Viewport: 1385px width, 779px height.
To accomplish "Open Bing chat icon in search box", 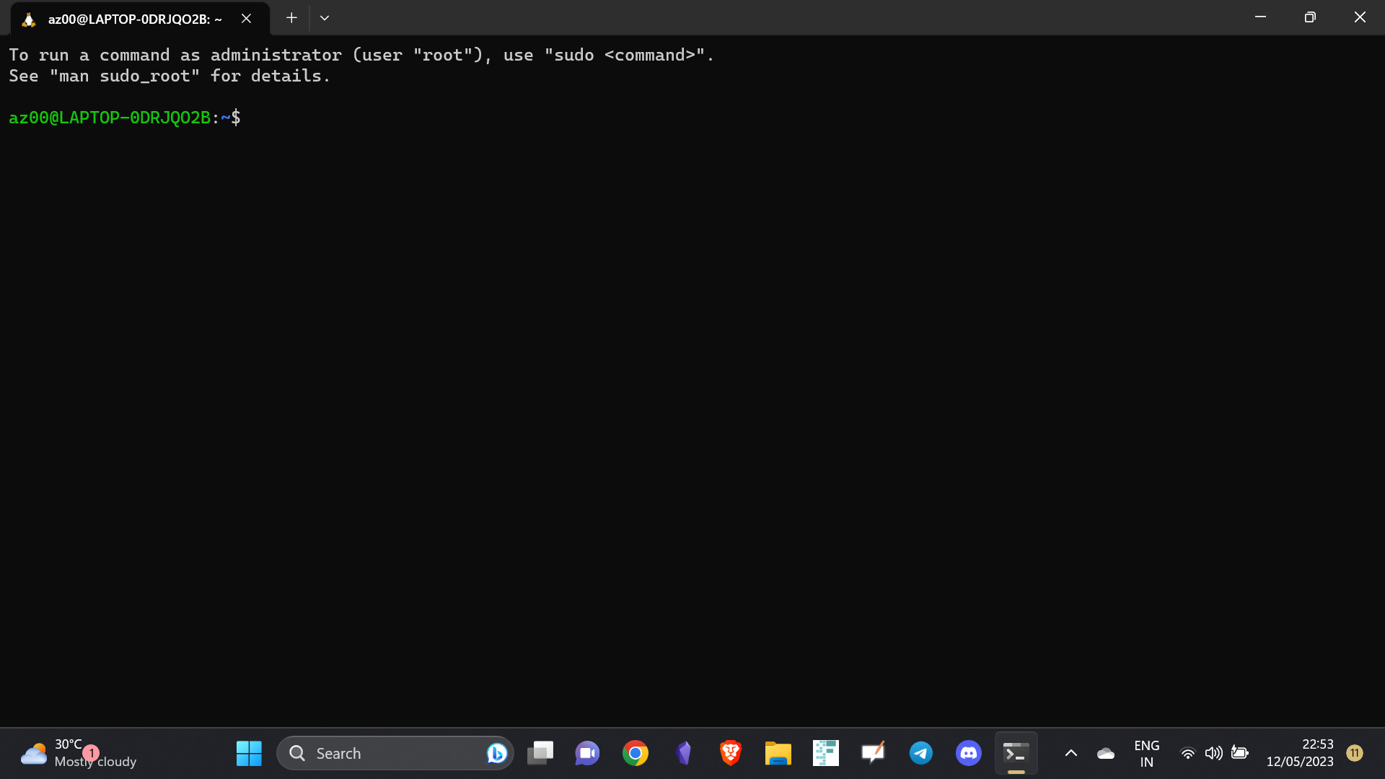I will coord(496,753).
